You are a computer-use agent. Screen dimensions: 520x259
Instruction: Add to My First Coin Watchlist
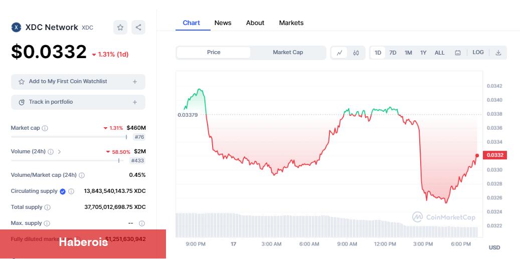tap(78, 82)
